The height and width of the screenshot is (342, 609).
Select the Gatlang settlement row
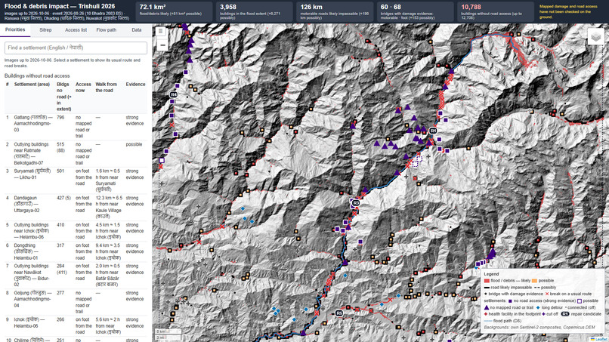coord(76,127)
